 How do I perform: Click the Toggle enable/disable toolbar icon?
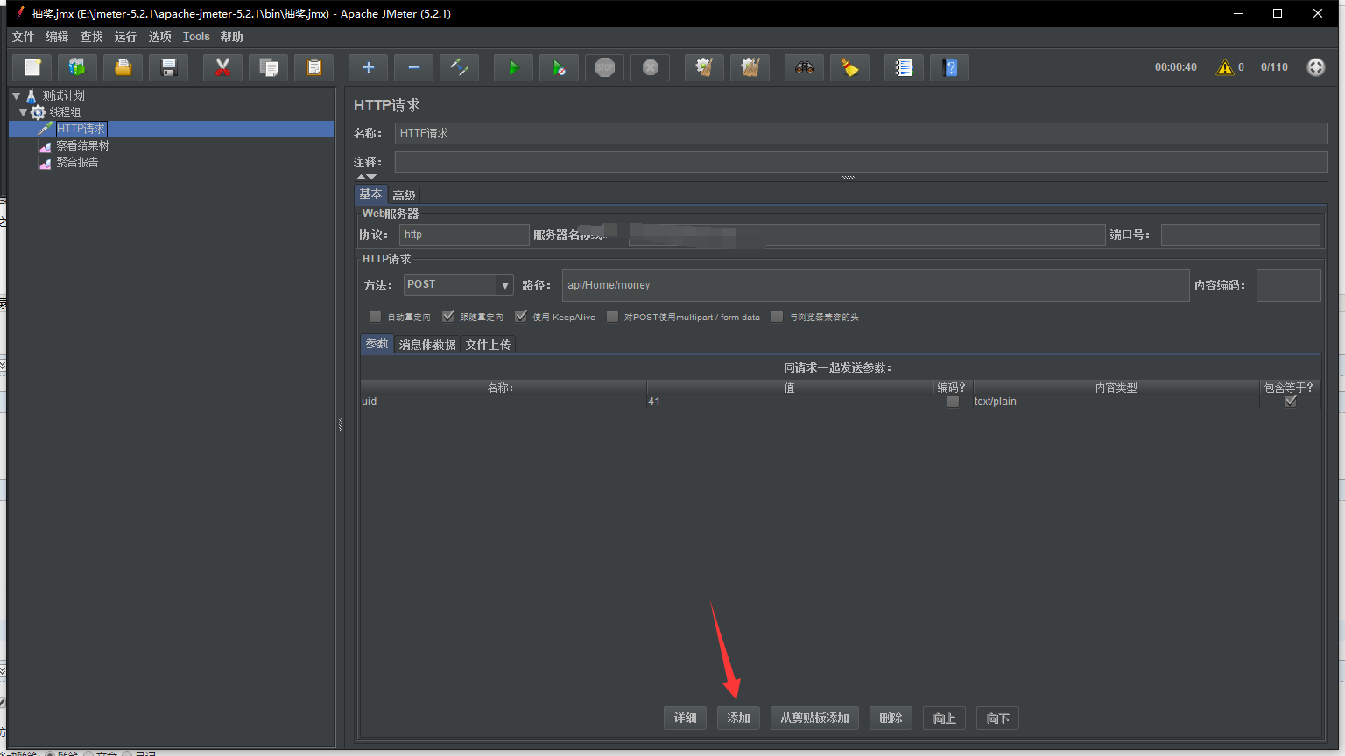(460, 67)
